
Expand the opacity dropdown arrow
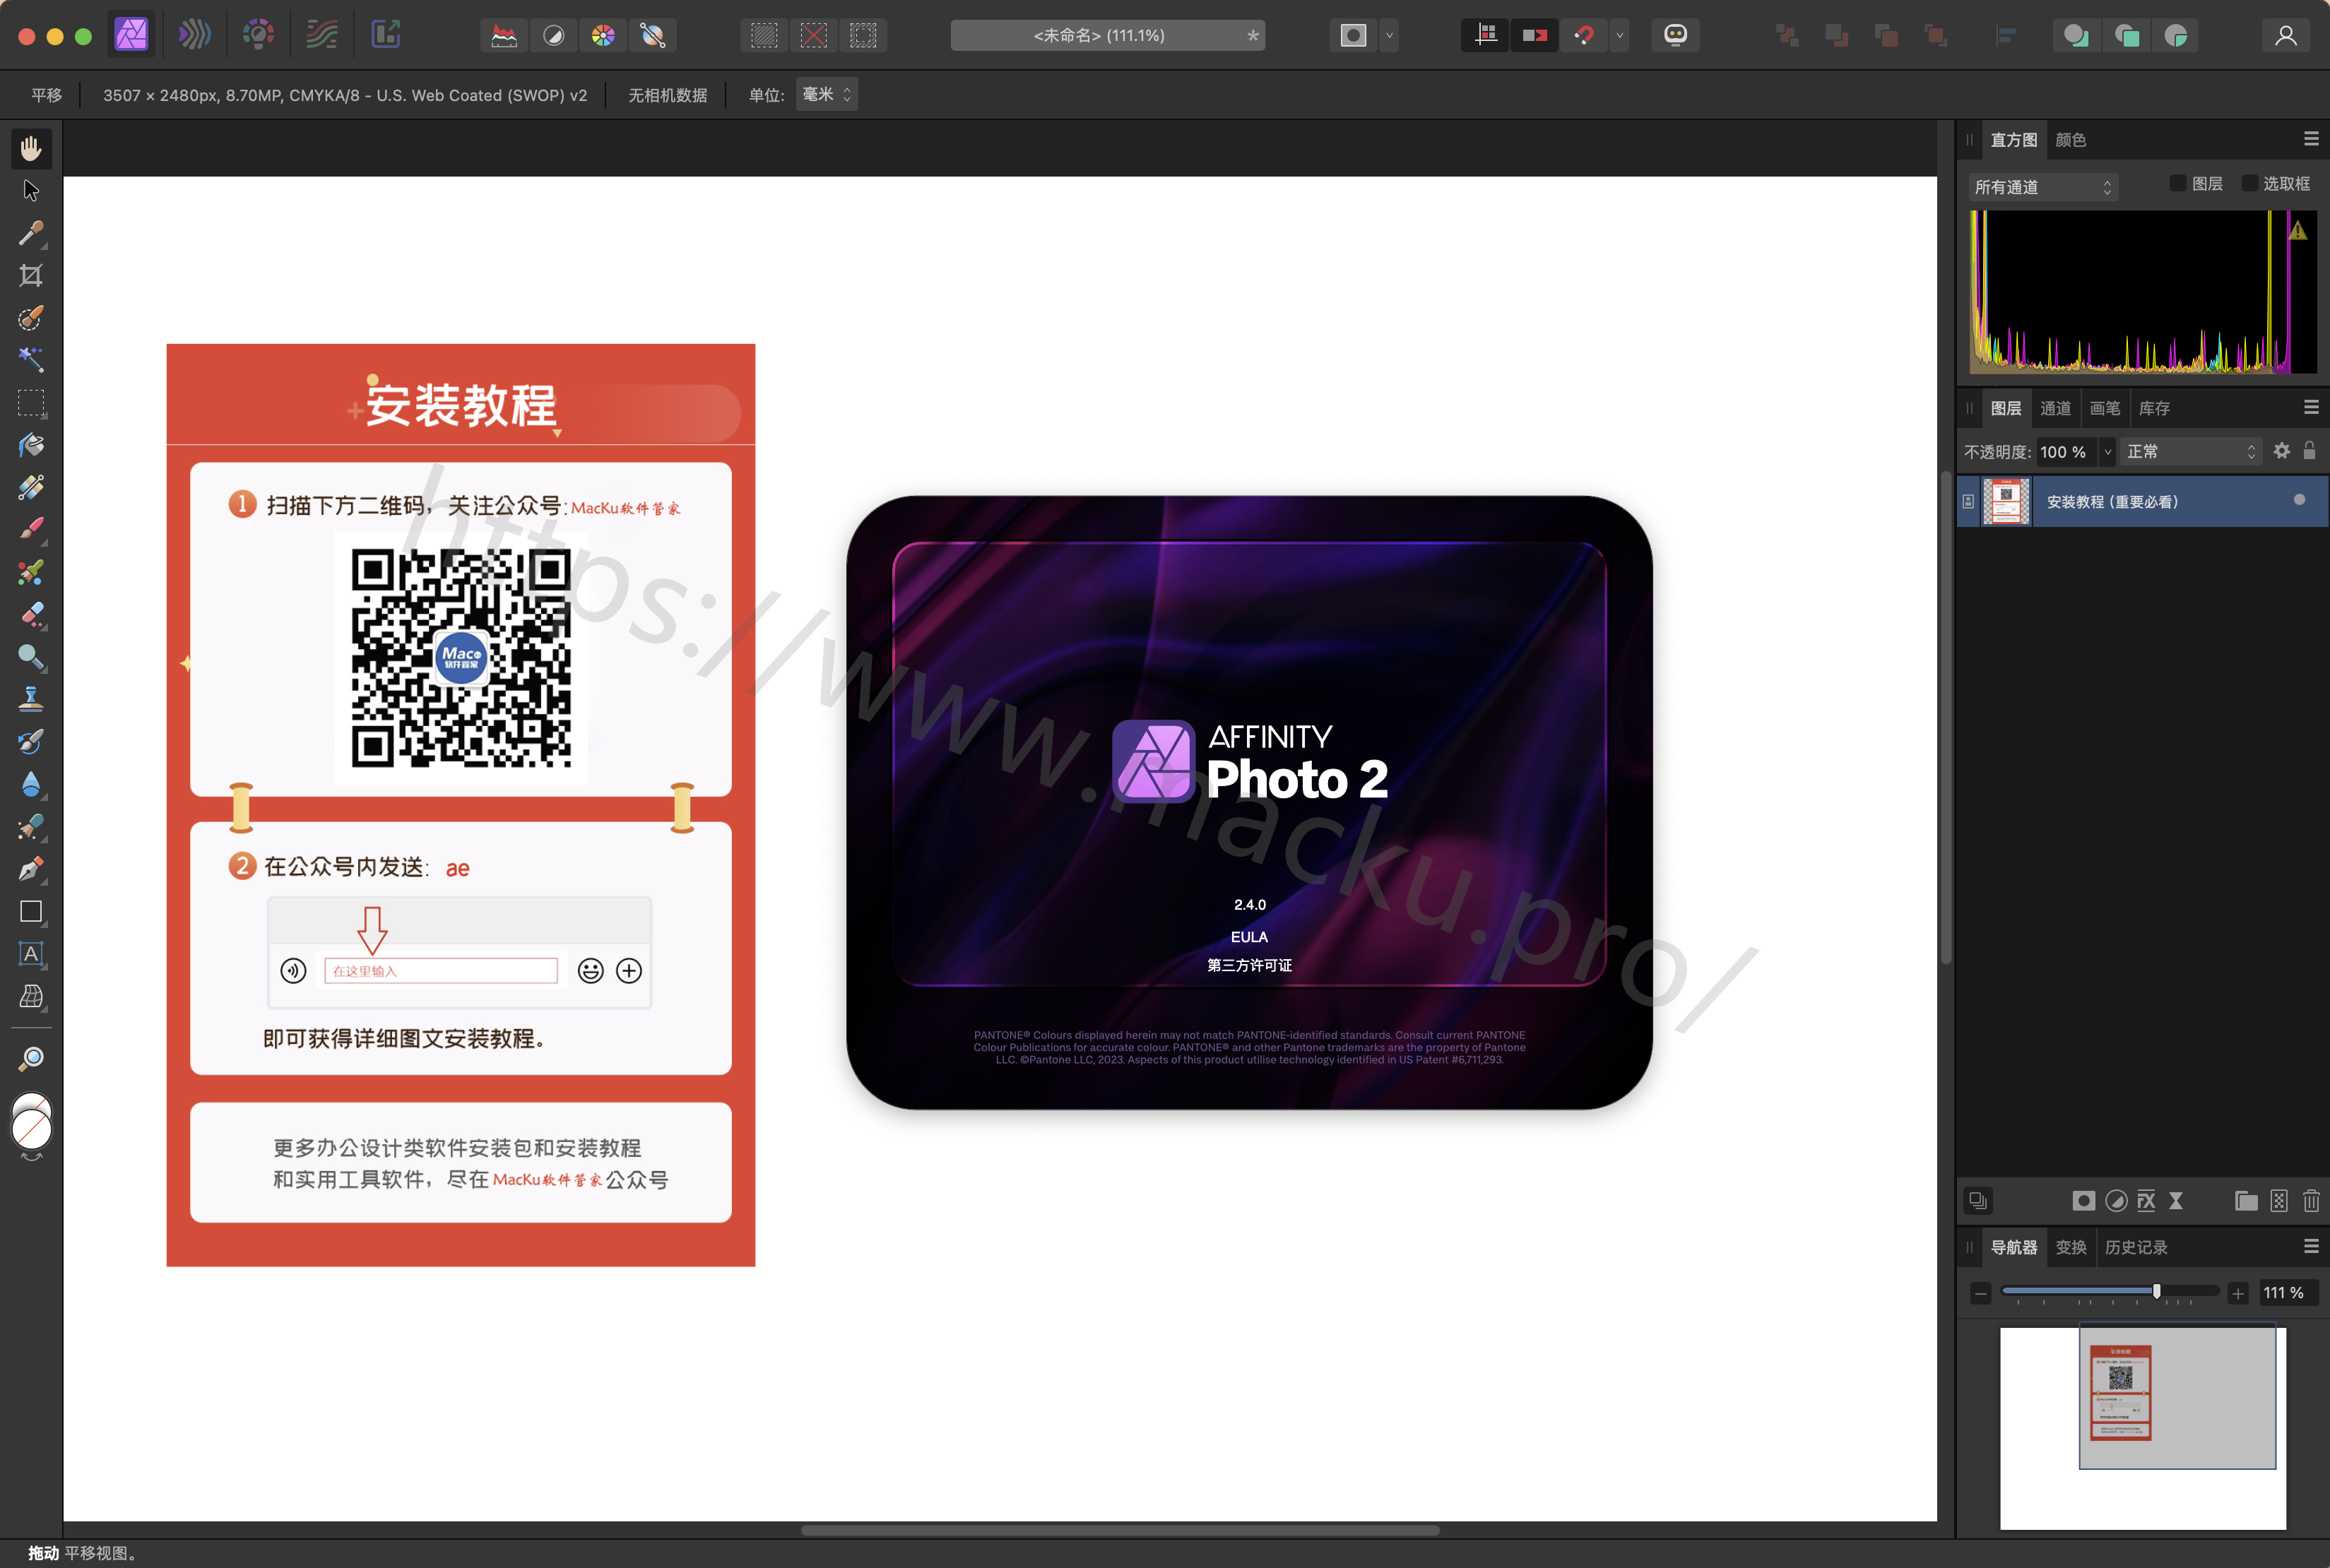[2107, 452]
